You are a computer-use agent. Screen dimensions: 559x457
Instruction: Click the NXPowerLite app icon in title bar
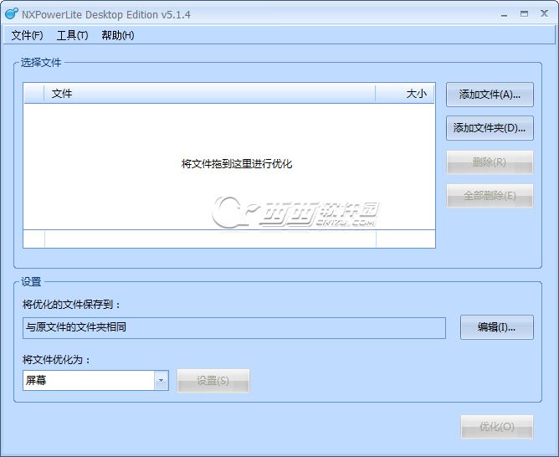tap(12, 14)
